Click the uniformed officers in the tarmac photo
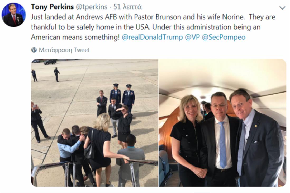Screen dimensions: 290x193 [x=122, y=96]
